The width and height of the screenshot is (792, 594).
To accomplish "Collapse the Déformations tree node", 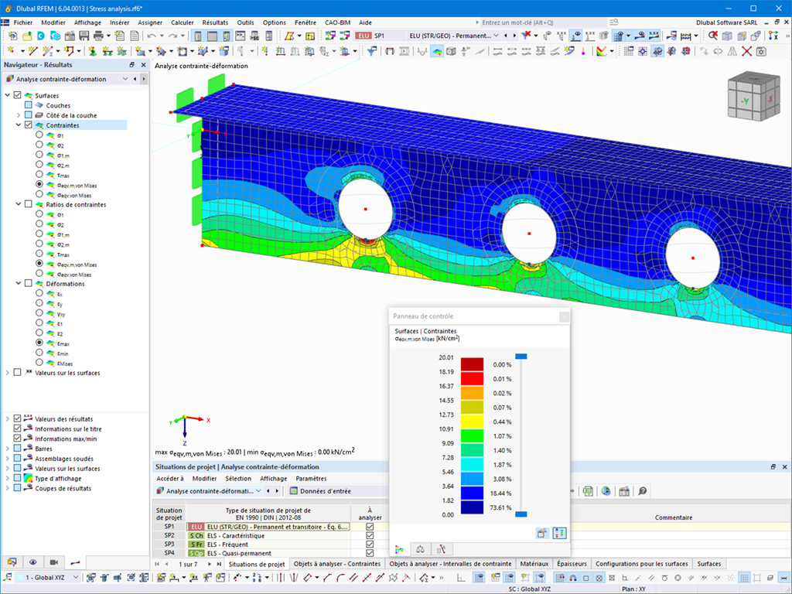I will (x=19, y=283).
